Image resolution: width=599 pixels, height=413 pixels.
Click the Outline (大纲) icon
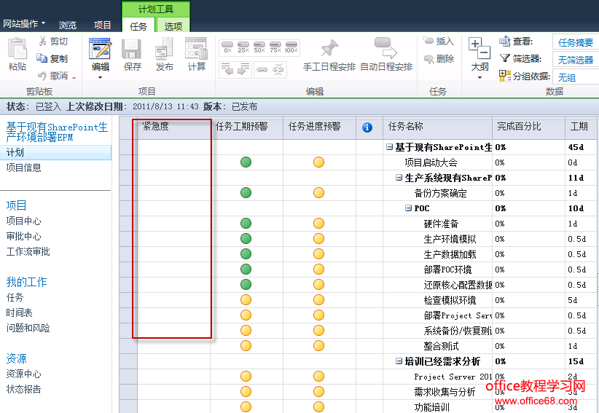479,50
